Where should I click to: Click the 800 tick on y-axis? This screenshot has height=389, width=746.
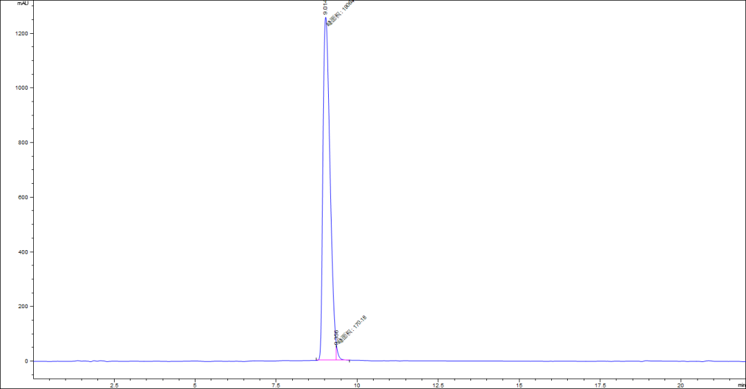(x=23, y=142)
